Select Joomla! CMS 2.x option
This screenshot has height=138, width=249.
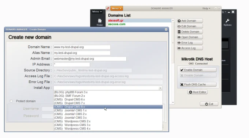coord(108,114)
